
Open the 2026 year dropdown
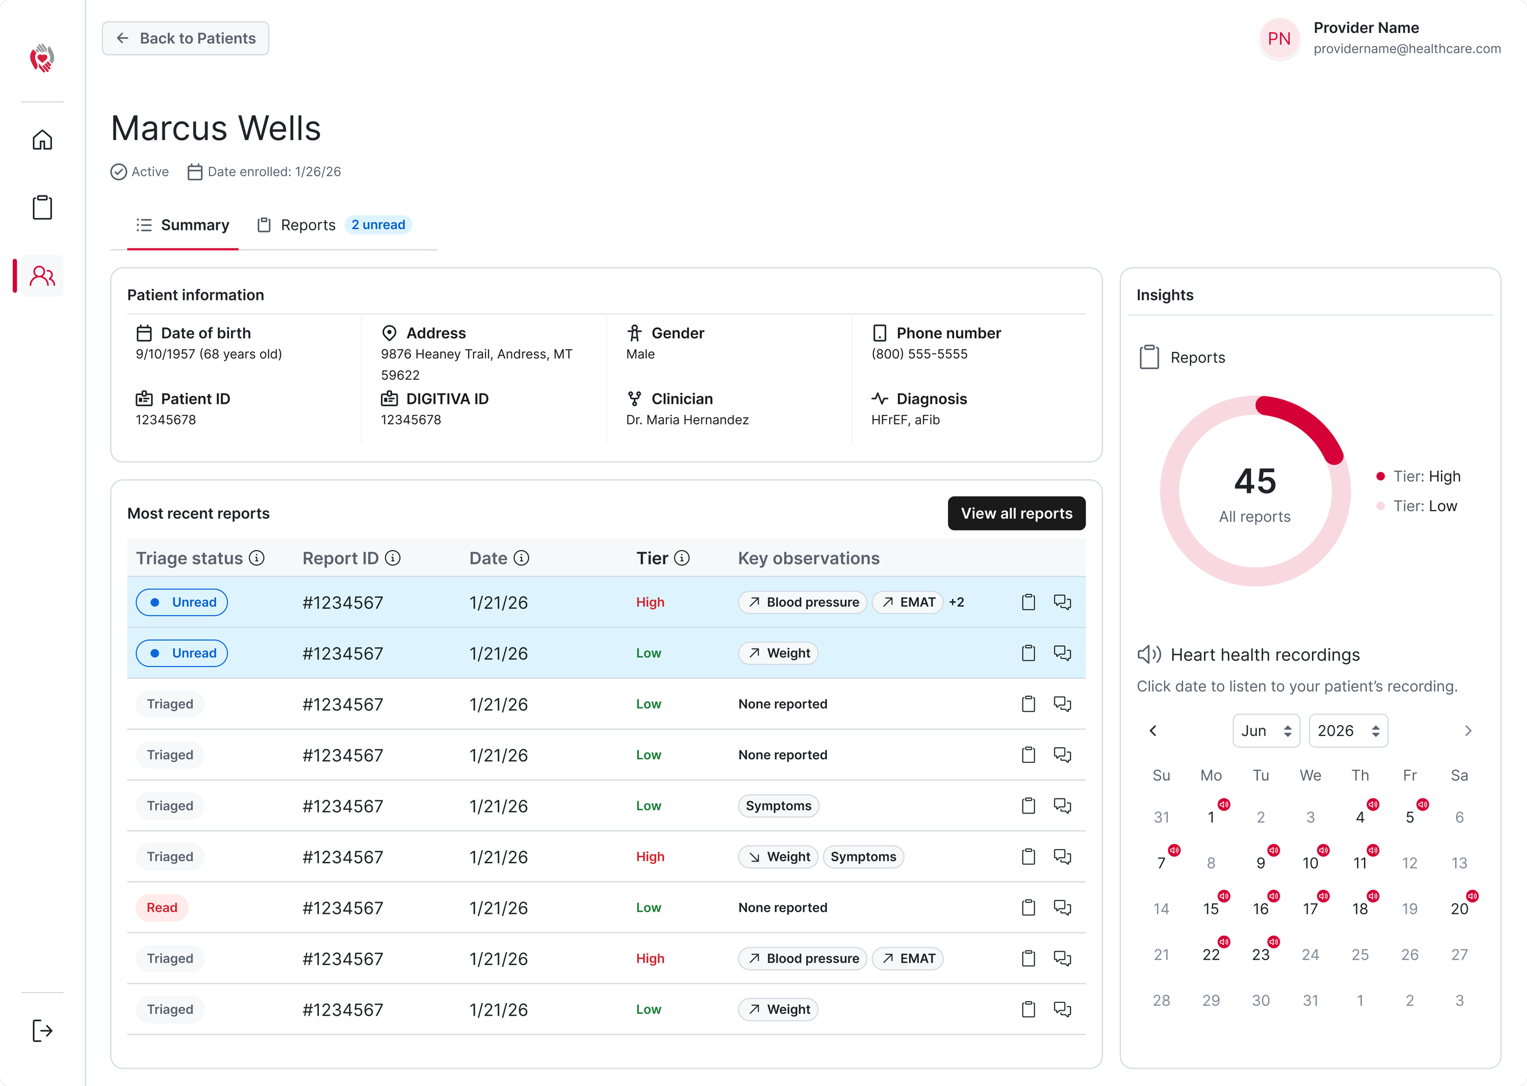1348,731
